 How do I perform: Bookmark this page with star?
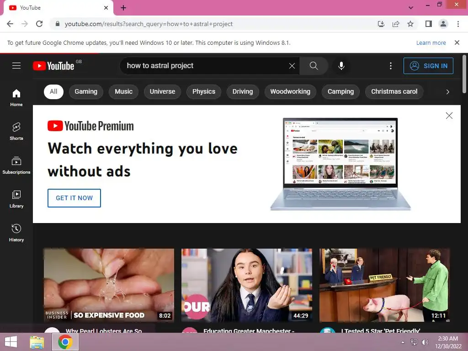(x=410, y=24)
